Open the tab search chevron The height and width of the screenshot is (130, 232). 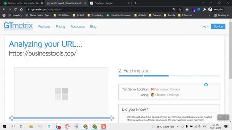point(203,3)
